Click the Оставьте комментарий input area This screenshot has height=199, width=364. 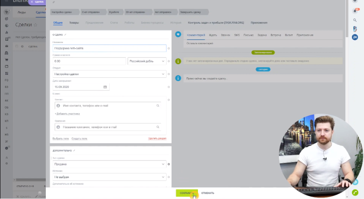pos(263,43)
